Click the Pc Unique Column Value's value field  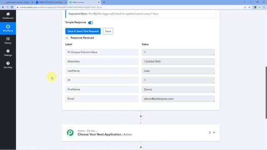coord(178,52)
